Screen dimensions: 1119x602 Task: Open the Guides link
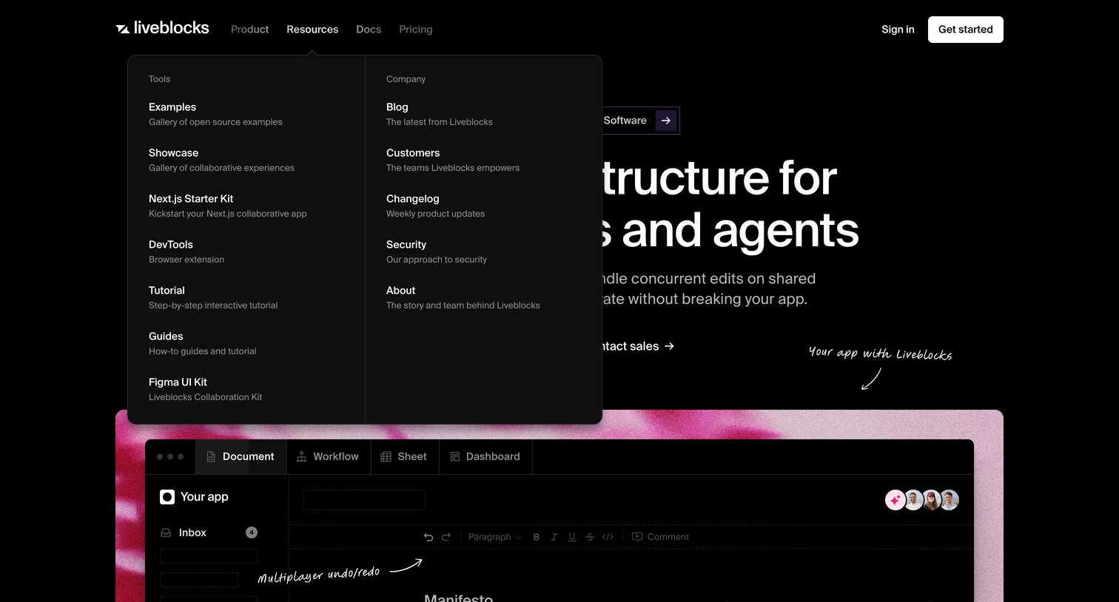pos(202,343)
